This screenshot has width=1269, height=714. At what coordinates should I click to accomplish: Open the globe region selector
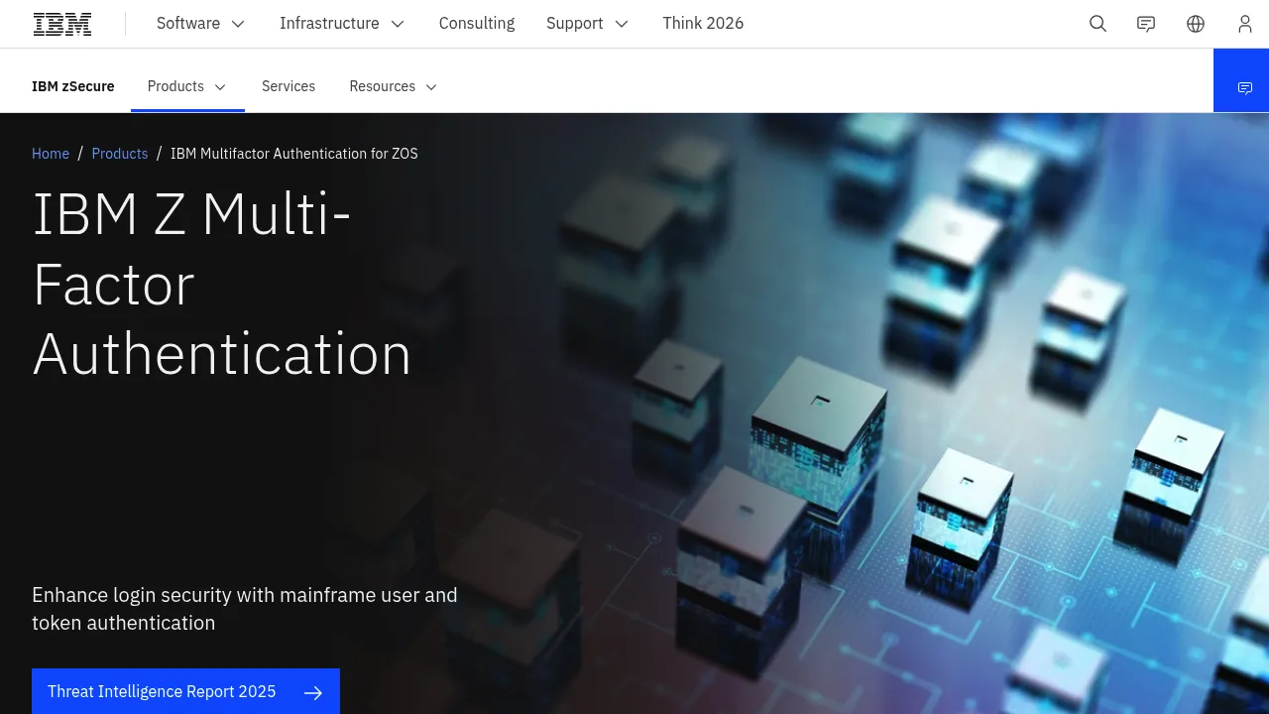coord(1196,24)
